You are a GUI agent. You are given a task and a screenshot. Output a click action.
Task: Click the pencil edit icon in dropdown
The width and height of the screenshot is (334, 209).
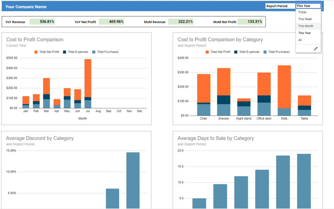[x=315, y=49]
